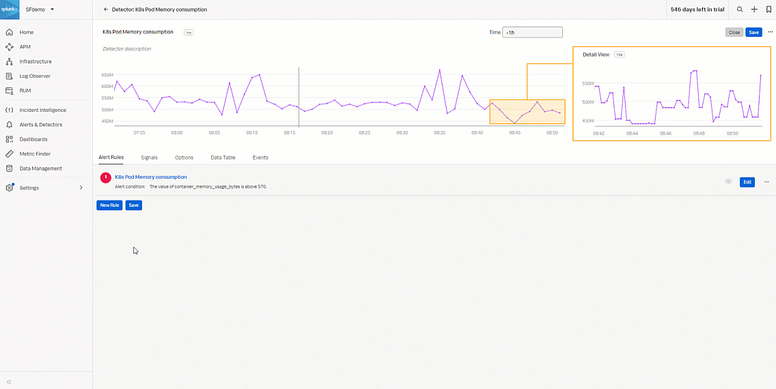Expand the Settings submenu chevron
This screenshot has height=389, width=776.
click(x=81, y=188)
